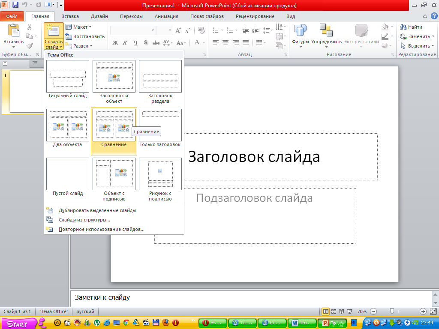Toggle Bold (Ж) formatting
This screenshot has height=329, width=439.
115,43
